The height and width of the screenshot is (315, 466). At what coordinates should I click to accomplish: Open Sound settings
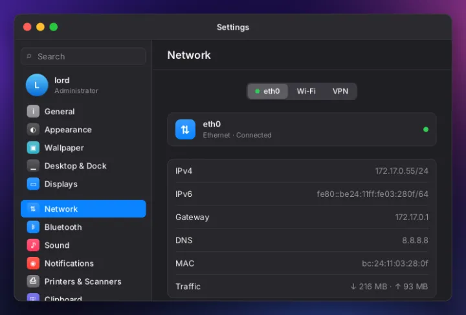(83, 245)
